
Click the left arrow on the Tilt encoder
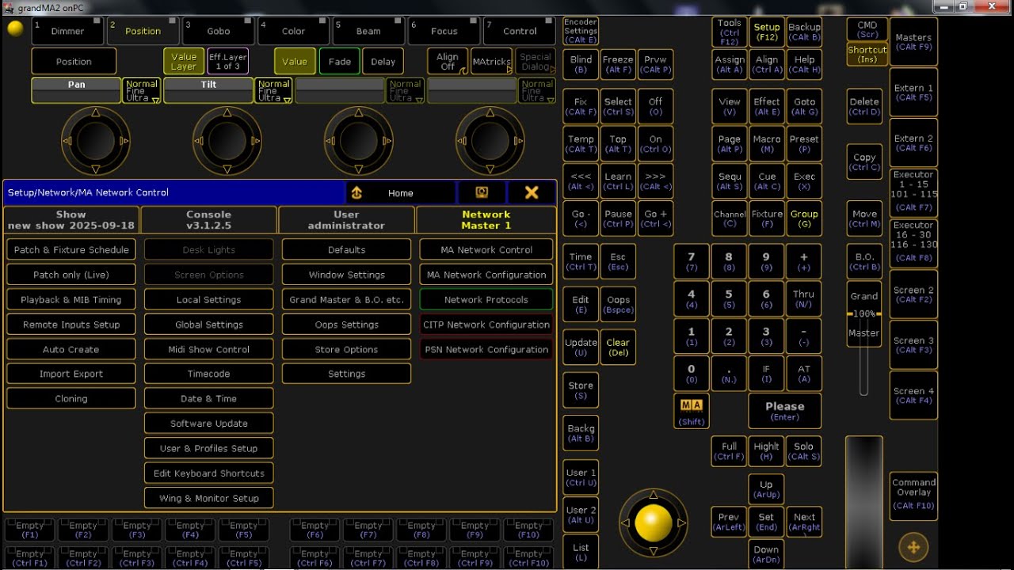point(198,142)
